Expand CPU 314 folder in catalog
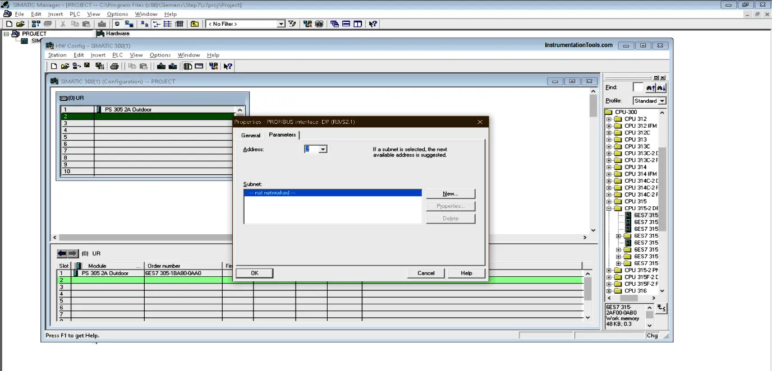772x371 pixels. pos(609,167)
